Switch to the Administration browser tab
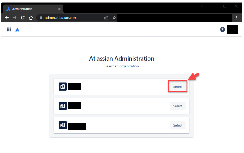Viewport: 244px width, 153px height. [33, 9]
